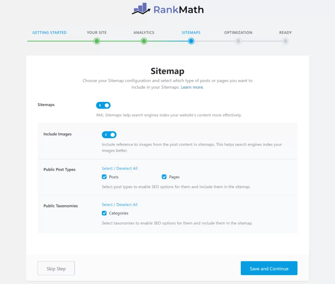Select the Sitemaps step label
Screen dimensions: 335x284
pos(191,33)
